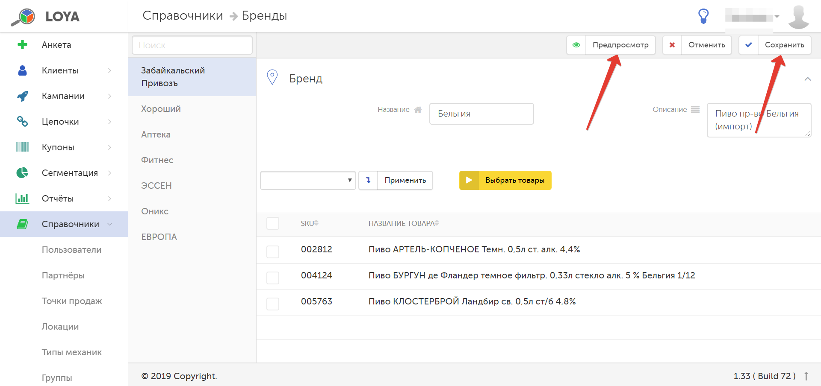This screenshot has width=821, height=386.
Task: Open the lightbulb hints icon
Action: (703, 16)
